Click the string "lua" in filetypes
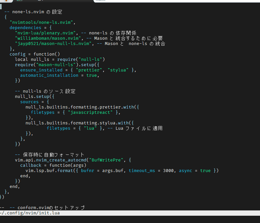Viewport: 260px width, 223px height. [x=90, y=128]
